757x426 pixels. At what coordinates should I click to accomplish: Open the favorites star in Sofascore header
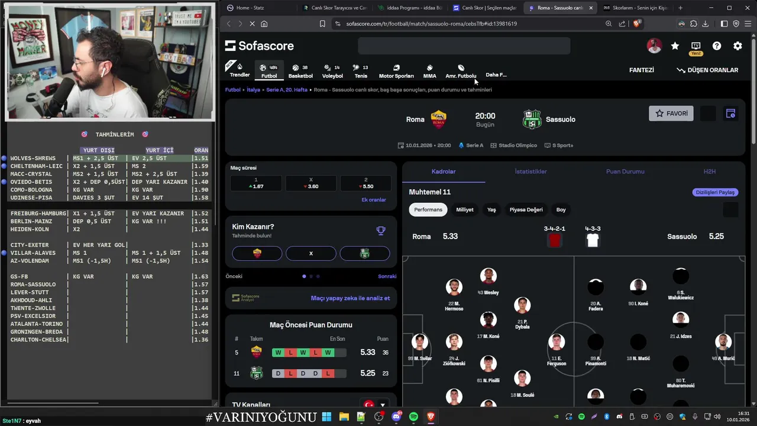pos(675,46)
